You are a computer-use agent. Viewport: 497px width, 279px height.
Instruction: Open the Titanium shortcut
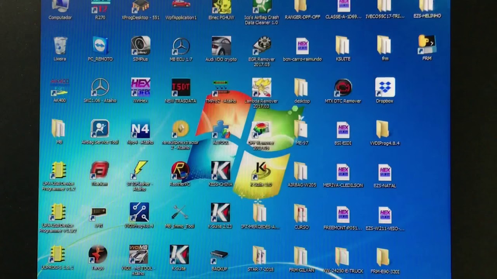(99, 174)
